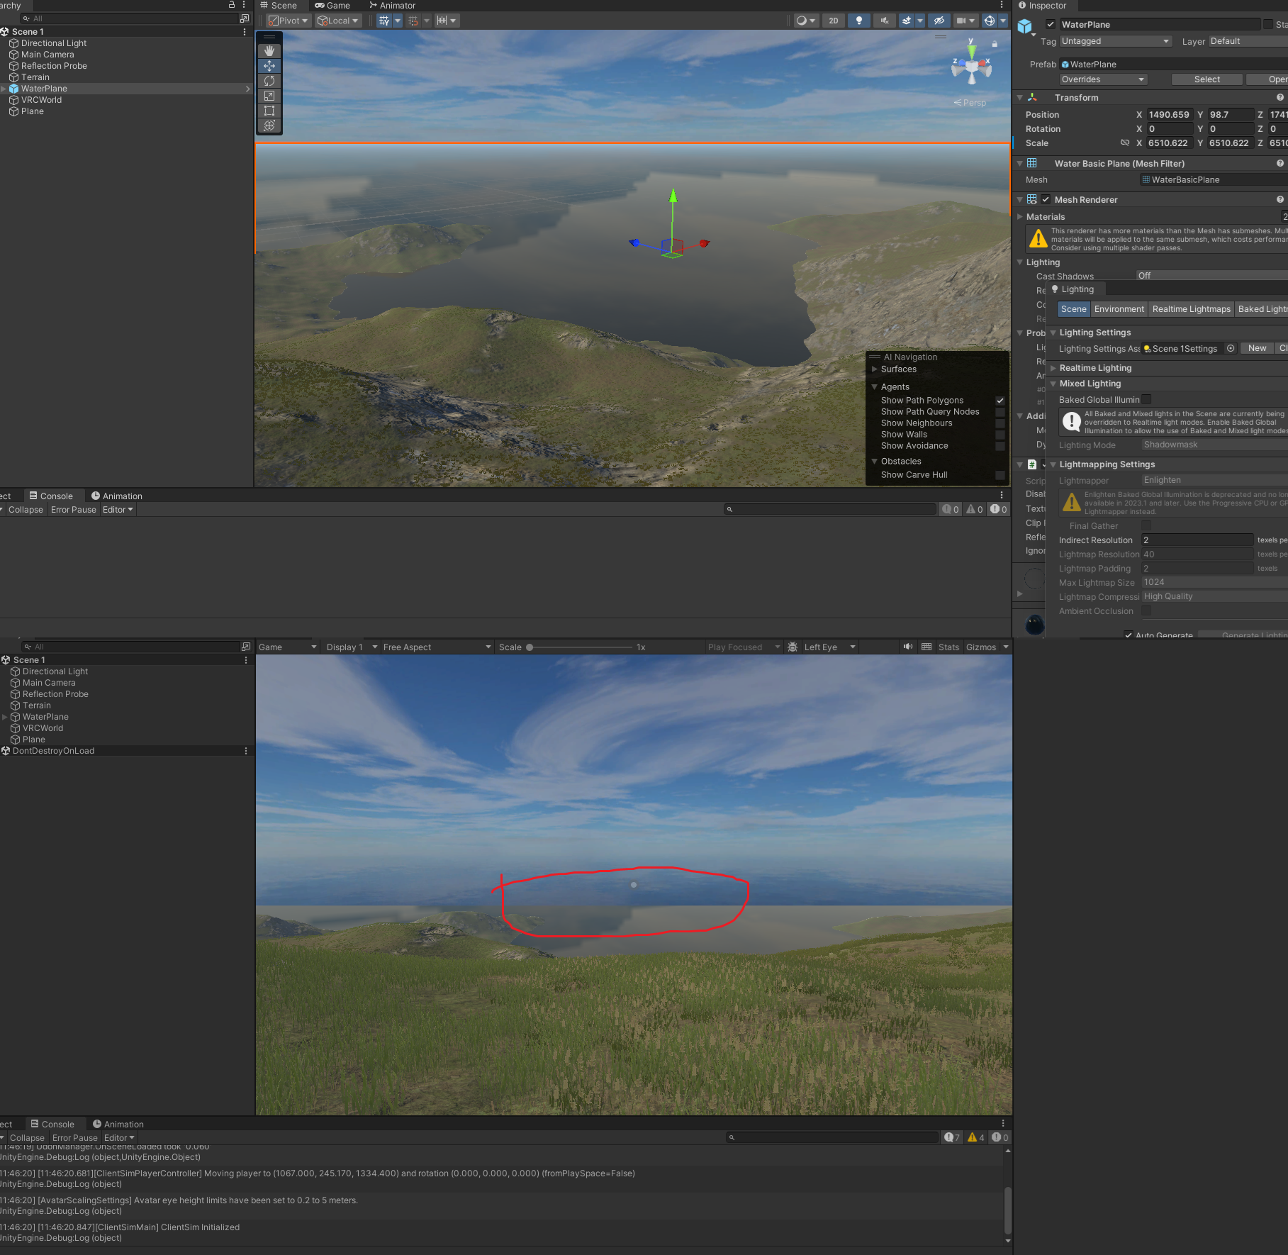
Task: Click the Select prefab button
Action: pos(1206,79)
